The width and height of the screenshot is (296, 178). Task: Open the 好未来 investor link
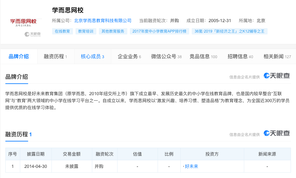[191, 166]
